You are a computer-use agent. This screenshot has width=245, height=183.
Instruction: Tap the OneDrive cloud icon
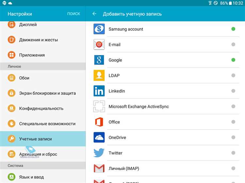pyautogui.click(x=99, y=137)
